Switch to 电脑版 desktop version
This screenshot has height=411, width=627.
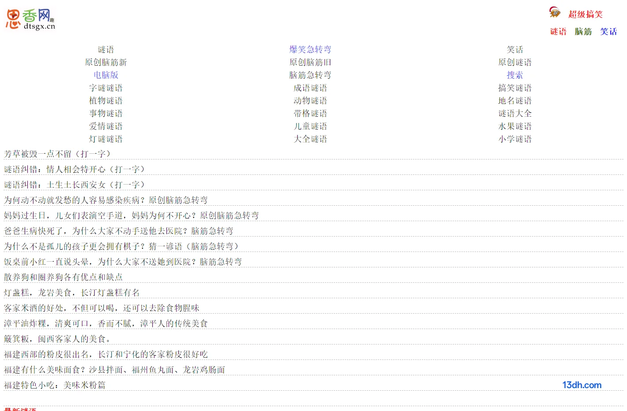106,75
